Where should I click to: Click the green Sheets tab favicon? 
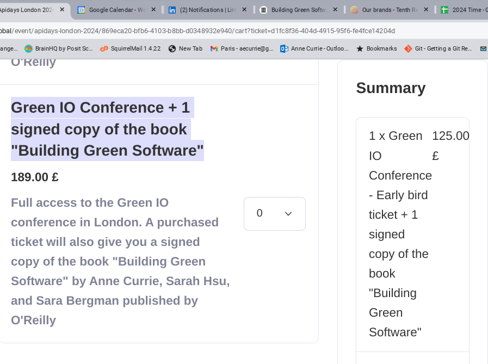click(444, 10)
